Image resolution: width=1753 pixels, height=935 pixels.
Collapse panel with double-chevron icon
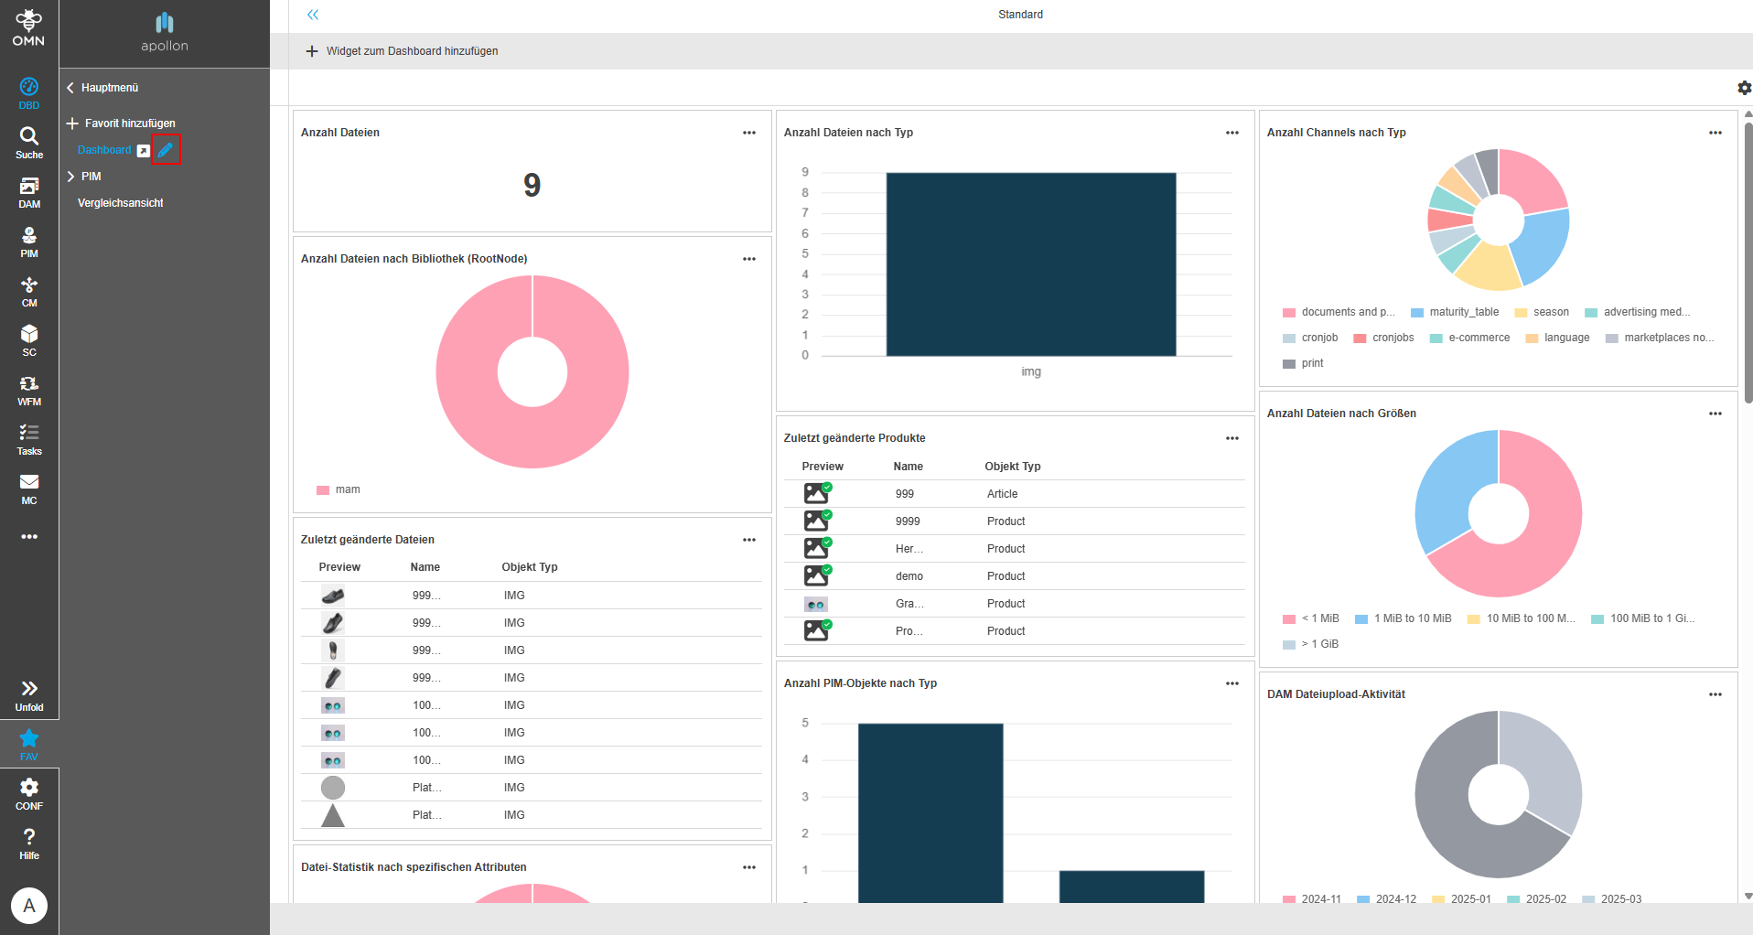tap(313, 15)
